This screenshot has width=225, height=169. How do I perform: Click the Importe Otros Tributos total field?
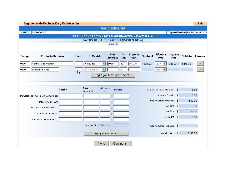click(x=188, y=126)
